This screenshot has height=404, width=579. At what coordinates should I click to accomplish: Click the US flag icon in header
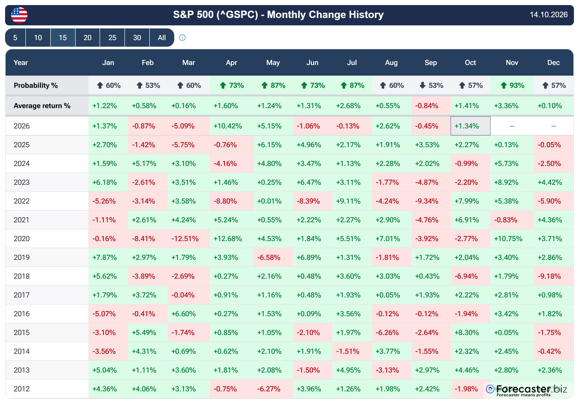pyautogui.click(x=19, y=15)
